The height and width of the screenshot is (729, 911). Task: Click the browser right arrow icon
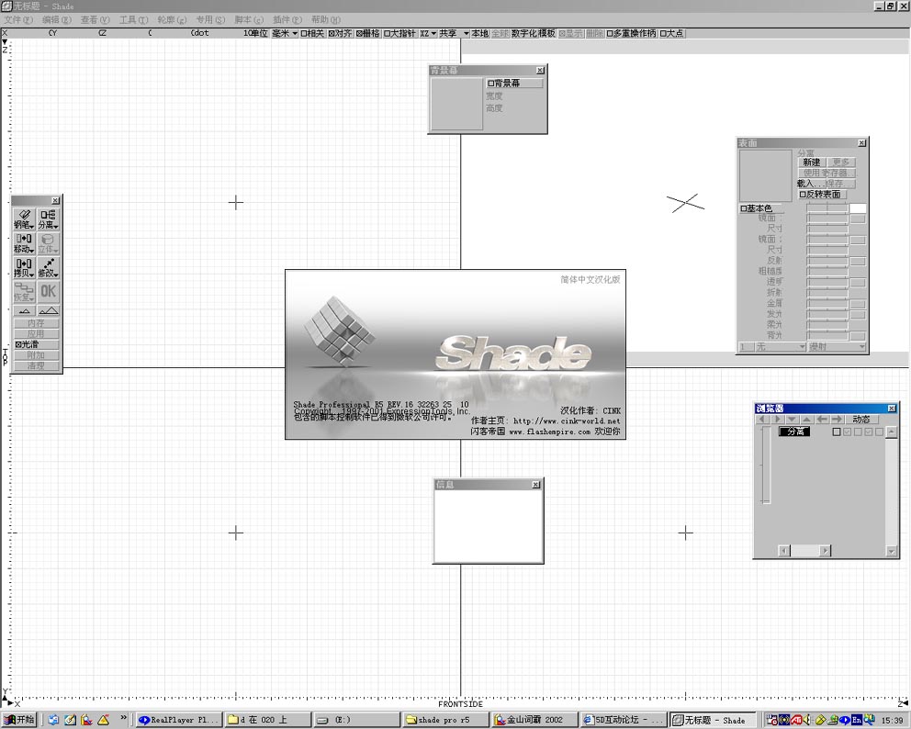837,420
